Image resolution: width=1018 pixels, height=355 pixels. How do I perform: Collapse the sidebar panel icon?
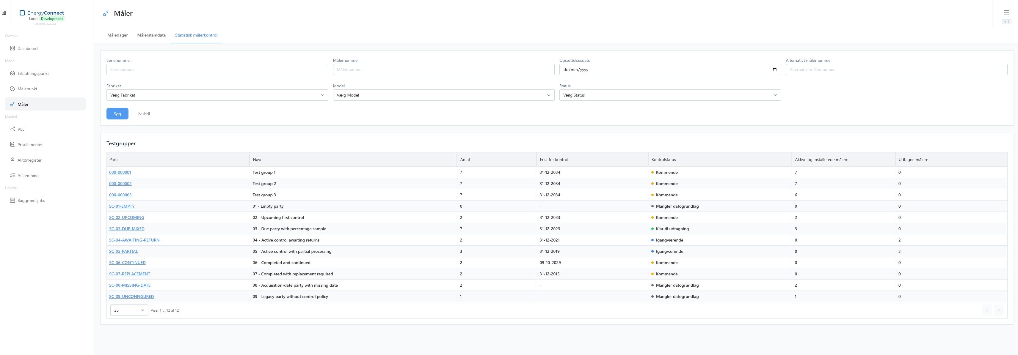[x=4, y=13]
